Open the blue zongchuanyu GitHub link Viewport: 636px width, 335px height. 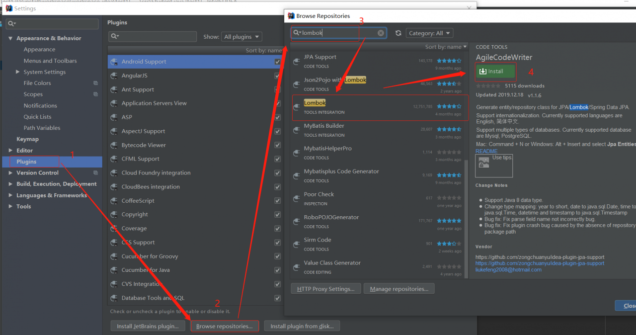540,263
